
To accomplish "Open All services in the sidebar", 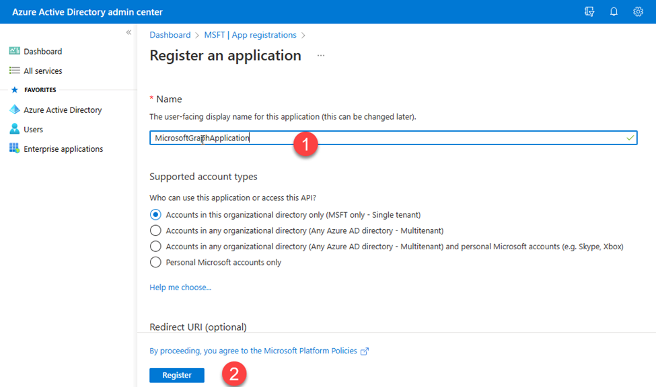I will click(x=42, y=71).
